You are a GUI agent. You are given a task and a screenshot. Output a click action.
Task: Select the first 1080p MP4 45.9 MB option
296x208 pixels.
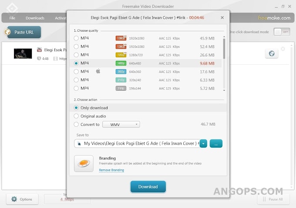[76, 38]
